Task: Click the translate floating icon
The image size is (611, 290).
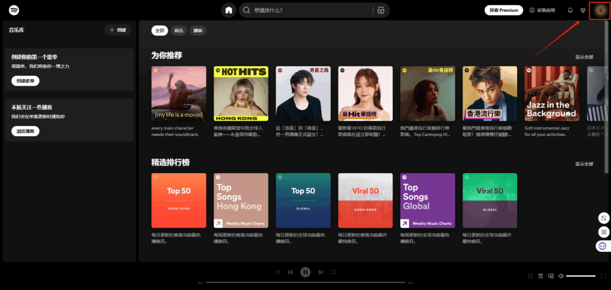Action: [604, 218]
